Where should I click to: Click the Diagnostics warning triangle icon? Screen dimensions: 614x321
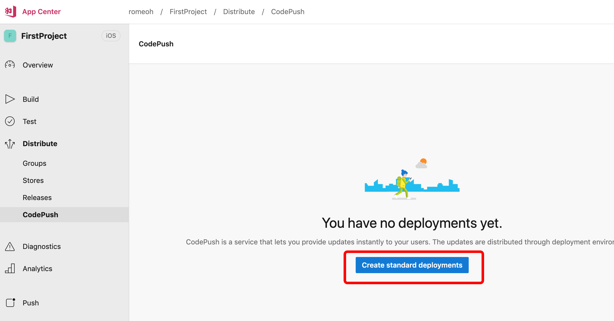click(10, 246)
